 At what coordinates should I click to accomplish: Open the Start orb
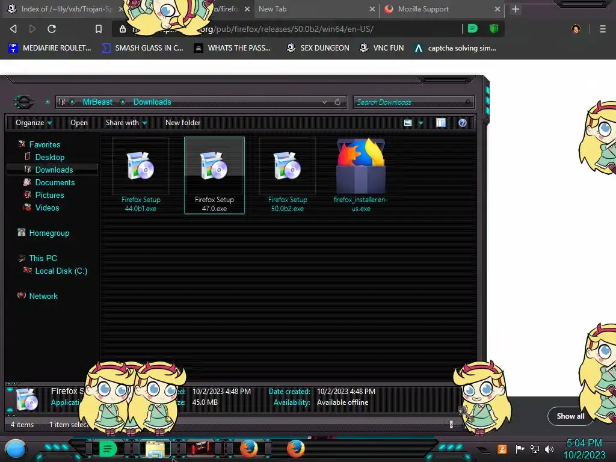click(16, 449)
